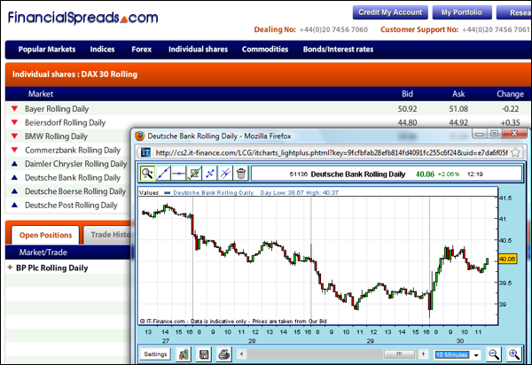532x365 pixels.
Task: Click the My Portfolio button
Action: point(462,12)
